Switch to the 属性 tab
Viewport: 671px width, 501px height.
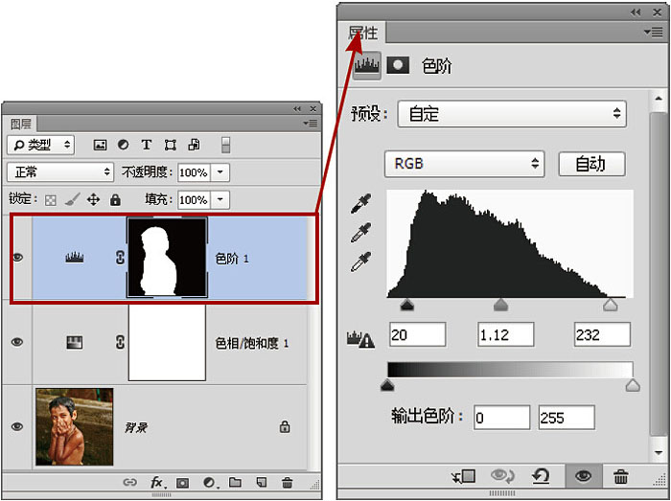[362, 34]
